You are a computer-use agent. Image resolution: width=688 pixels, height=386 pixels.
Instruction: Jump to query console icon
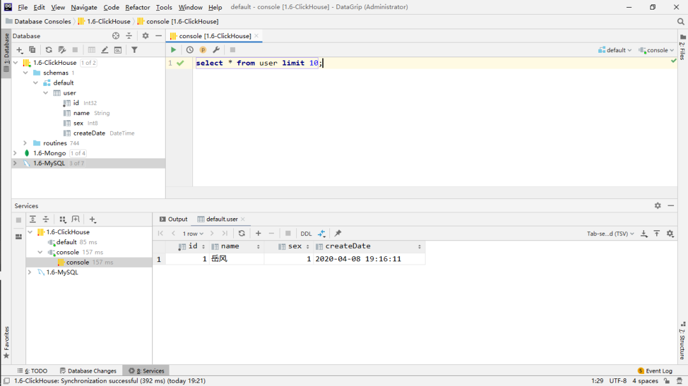click(118, 50)
